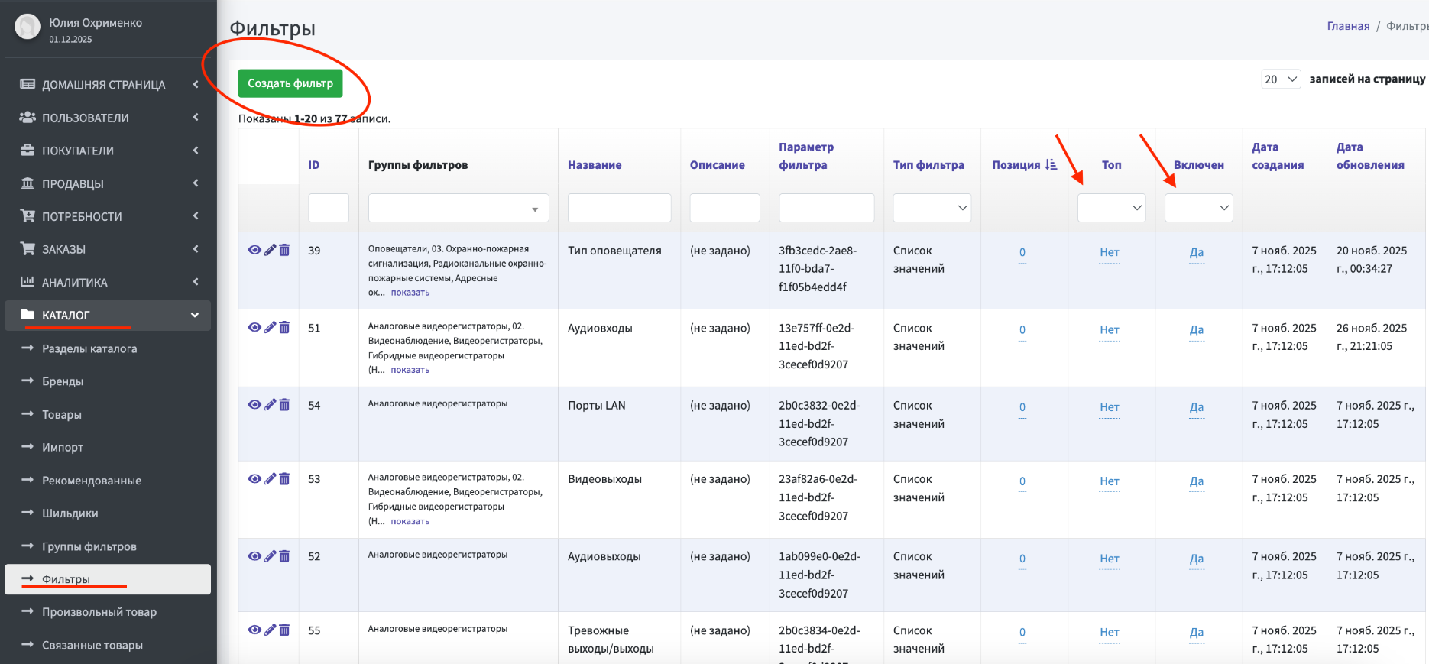Click the eye icon for filter 55

254,630
